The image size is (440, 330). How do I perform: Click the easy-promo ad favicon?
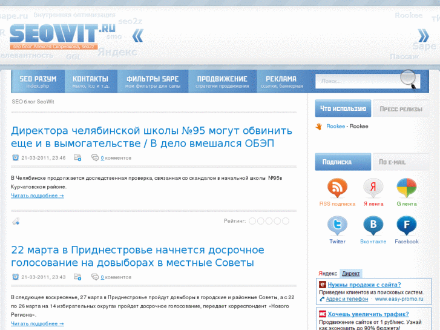(323, 285)
